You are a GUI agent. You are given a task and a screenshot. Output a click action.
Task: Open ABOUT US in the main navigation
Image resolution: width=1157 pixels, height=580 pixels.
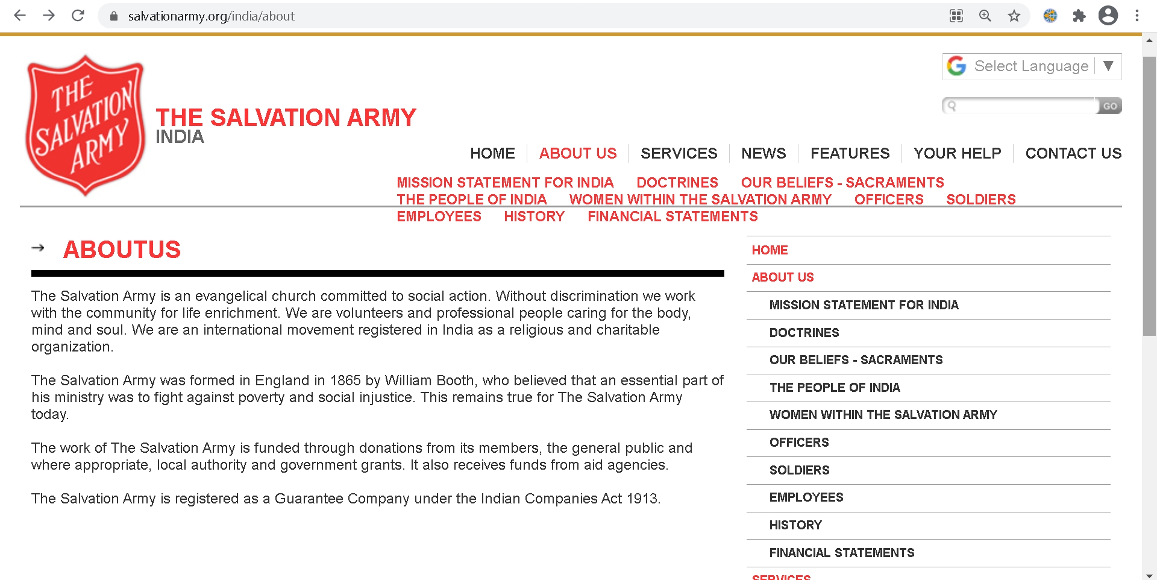578,153
